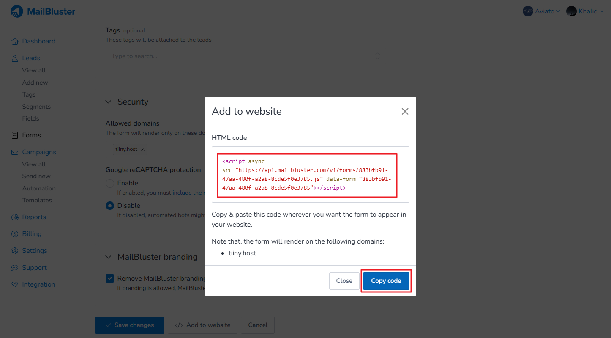The height and width of the screenshot is (338, 611).
Task: Click the Settings gear icon
Action: [x=15, y=251]
